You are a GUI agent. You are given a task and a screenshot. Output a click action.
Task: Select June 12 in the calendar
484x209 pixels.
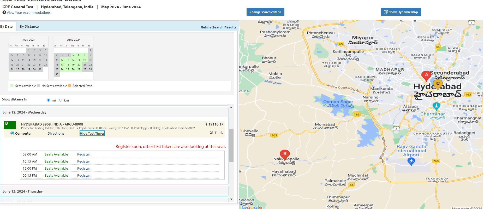73,60
